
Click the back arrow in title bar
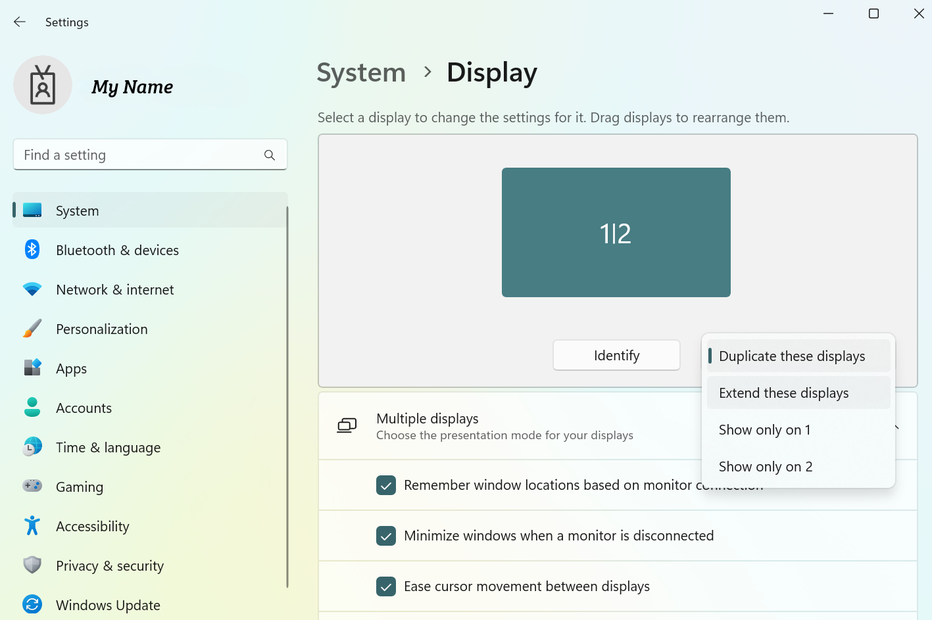tap(20, 22)
